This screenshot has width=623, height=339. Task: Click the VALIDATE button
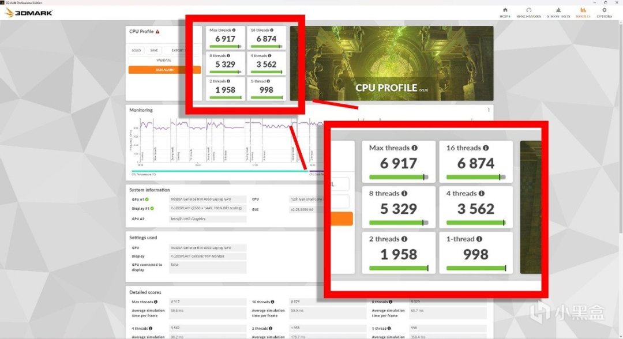coord(164,61)
